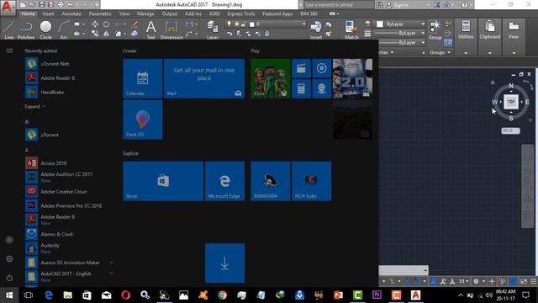This screenshot has height=303, width=538.
Task: Click the object color white swatch
Action: pos(379,24)
